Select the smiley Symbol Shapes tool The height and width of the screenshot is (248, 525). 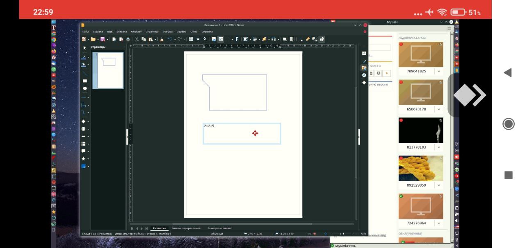coord(84,129)
